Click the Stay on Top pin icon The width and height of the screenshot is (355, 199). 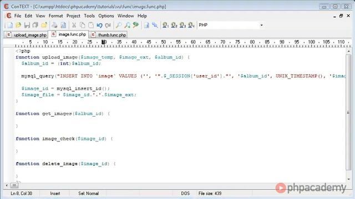[155, 25]
